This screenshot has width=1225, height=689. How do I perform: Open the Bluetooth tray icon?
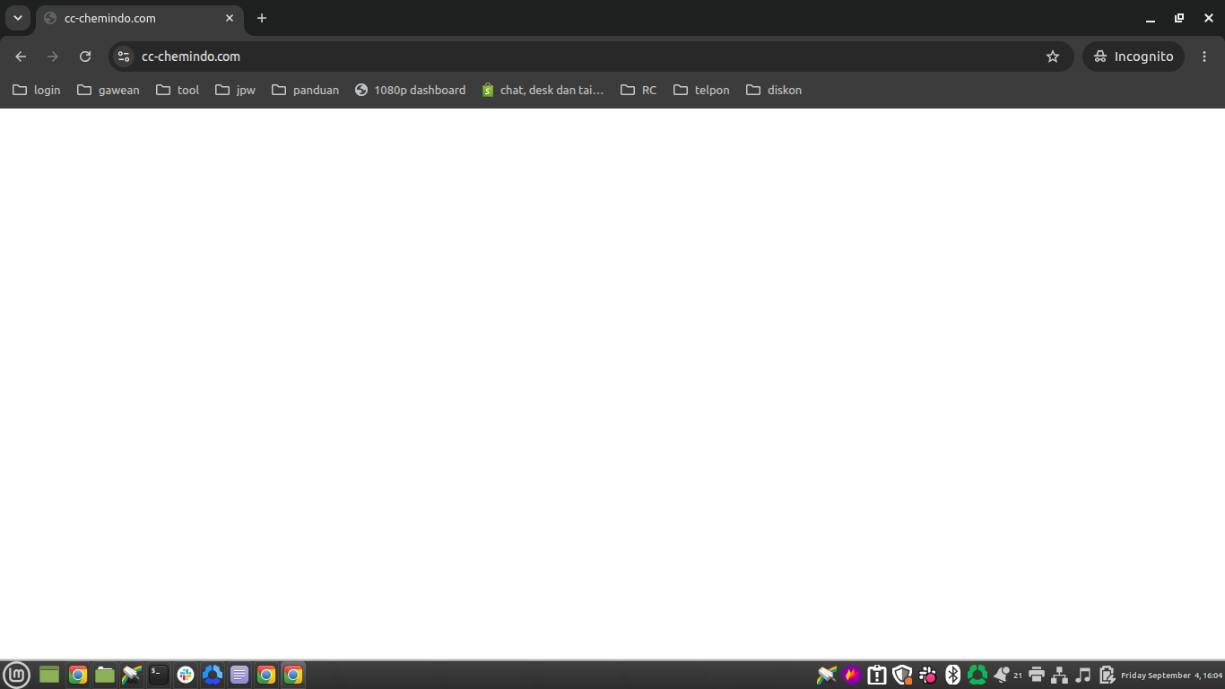coord(952,675)
